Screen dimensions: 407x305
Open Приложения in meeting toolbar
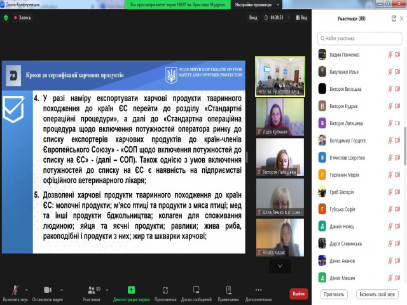coord(165,290)
